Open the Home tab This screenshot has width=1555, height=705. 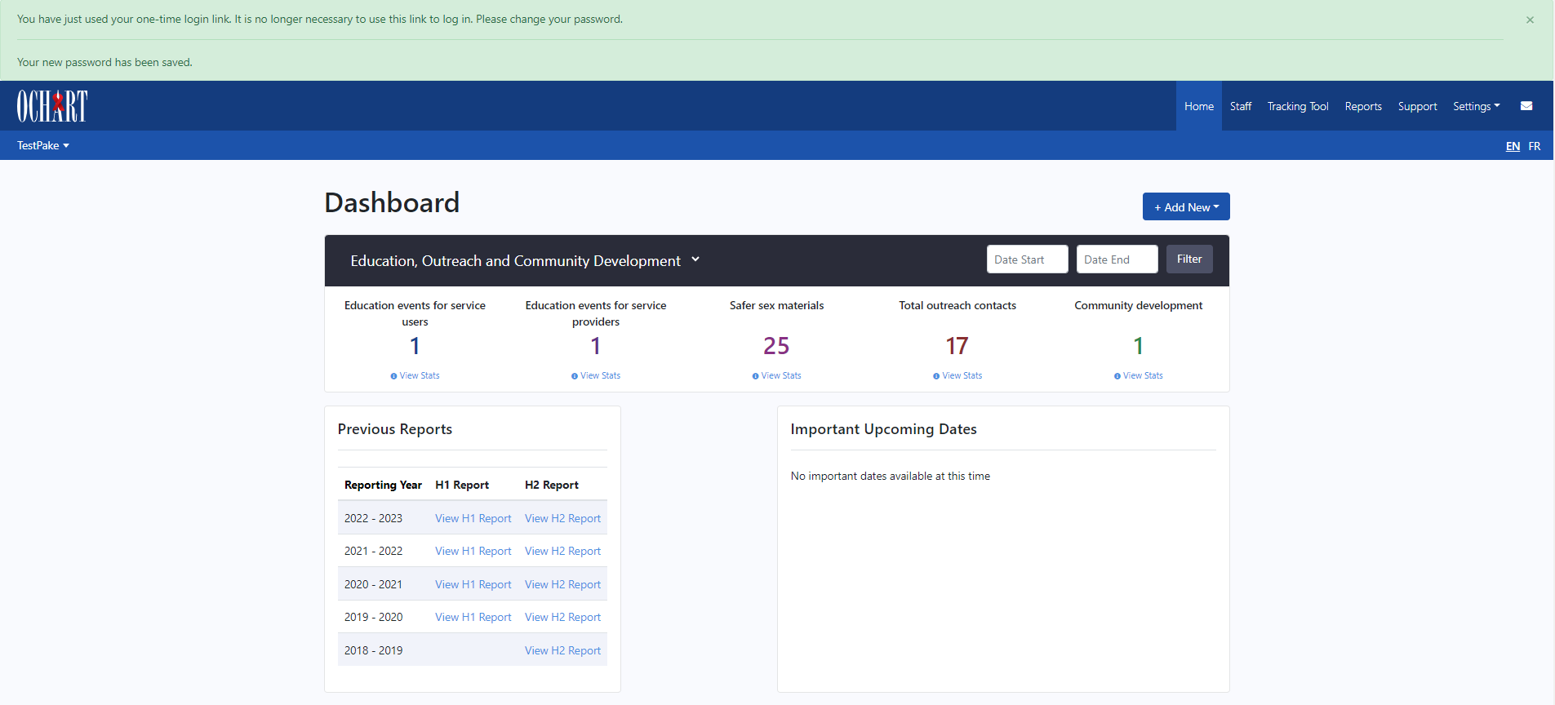coord(1198,106)
